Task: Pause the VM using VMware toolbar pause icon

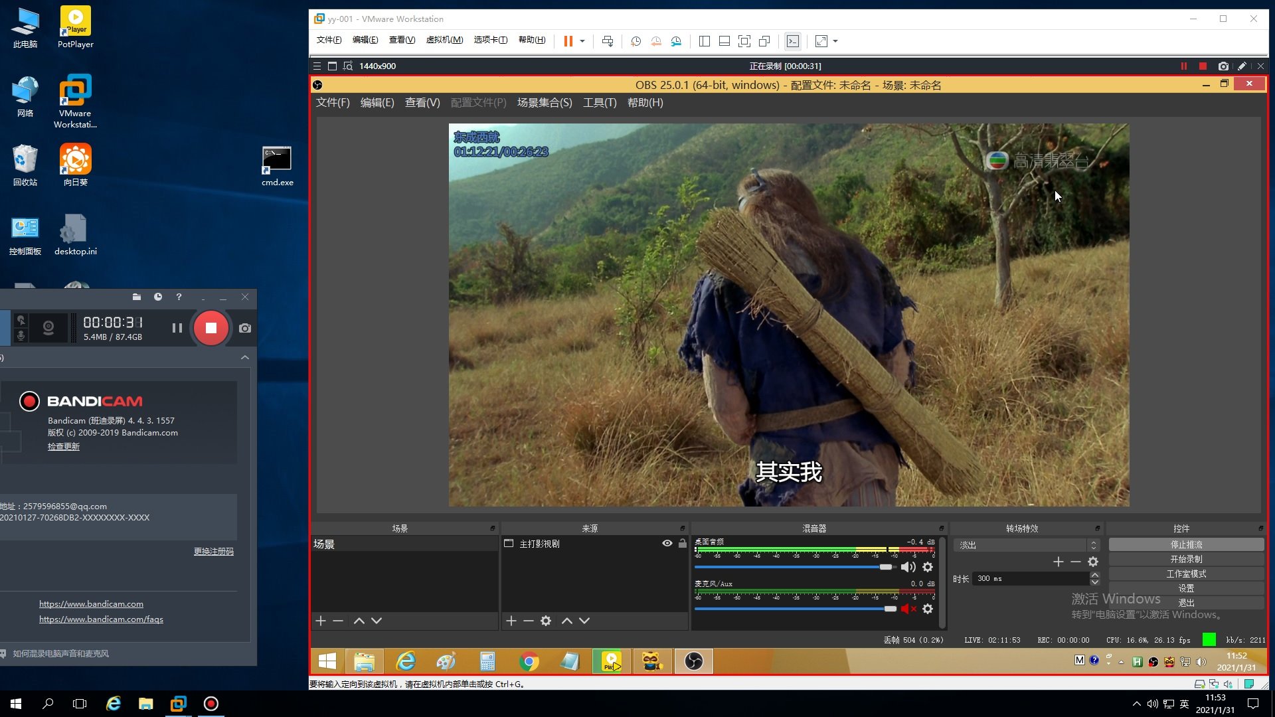Action: coord(568,41)
